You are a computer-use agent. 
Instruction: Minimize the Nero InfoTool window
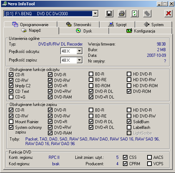coord(159,4)
